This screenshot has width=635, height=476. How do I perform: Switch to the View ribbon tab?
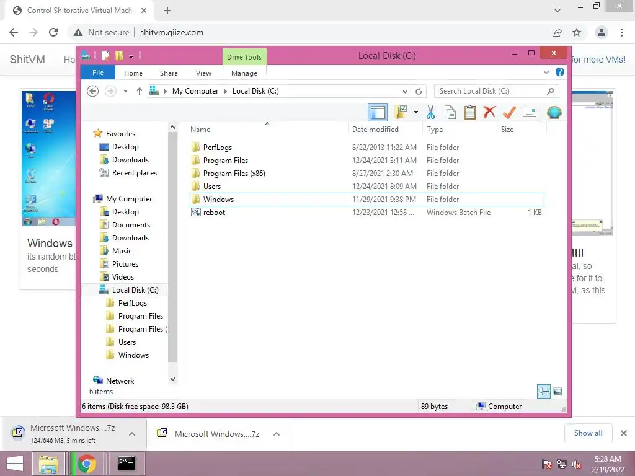[203, 73]
